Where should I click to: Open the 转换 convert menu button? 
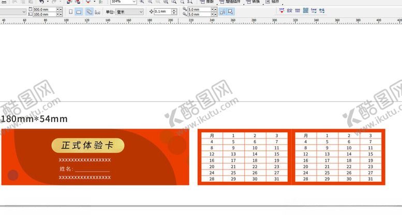[253, 2]
